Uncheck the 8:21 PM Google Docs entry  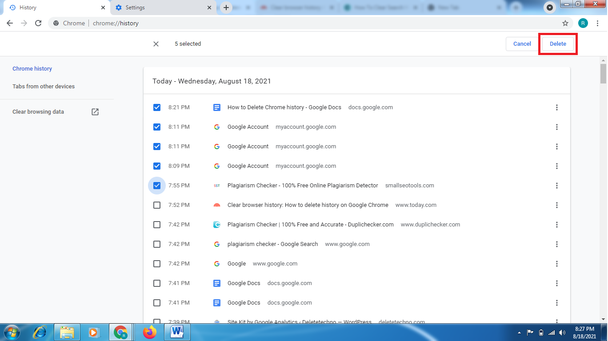[x=157, y=107]
